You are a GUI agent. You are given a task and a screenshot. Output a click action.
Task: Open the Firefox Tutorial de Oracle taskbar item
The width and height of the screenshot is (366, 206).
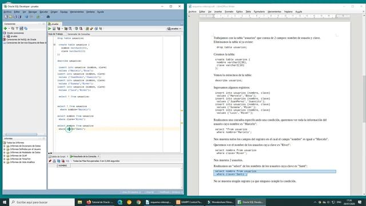pyautogui.click(x=100, y=202)
